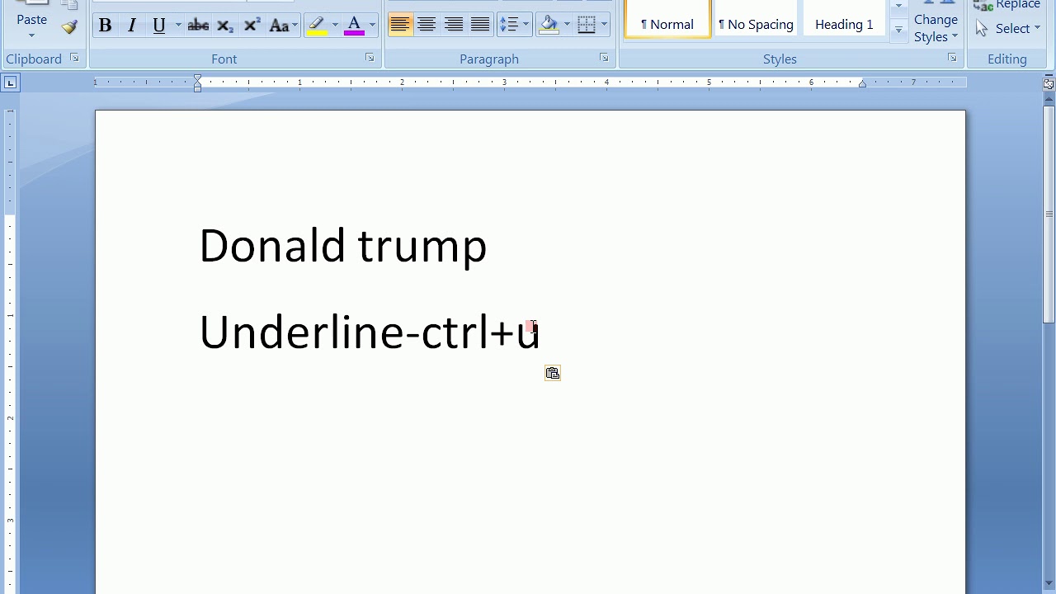Screen dimensions: 1056x594
Task: Apply the No Spacing style
Action: (x=756, y=20)
